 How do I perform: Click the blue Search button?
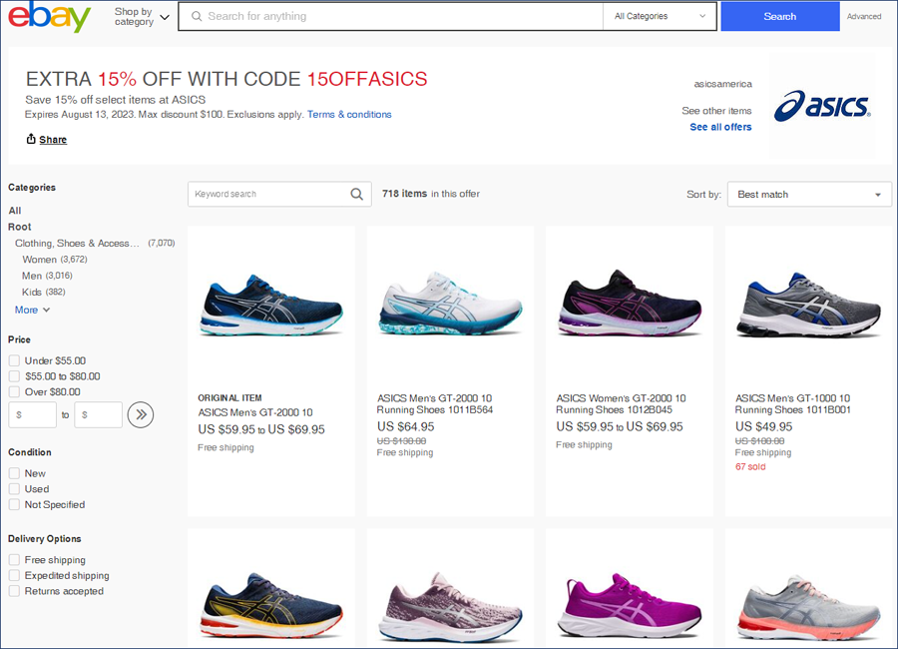(x=780, y=17)
